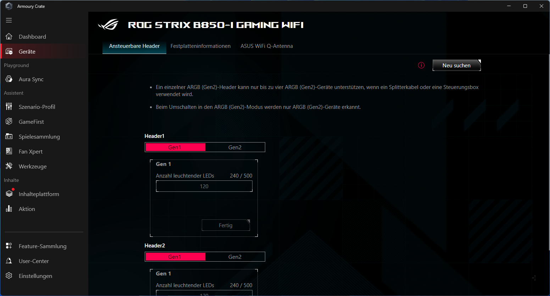Open the Dashboard home icon
Image resolution: width=550 pixels, height=296 pixels.
point(9,37)
